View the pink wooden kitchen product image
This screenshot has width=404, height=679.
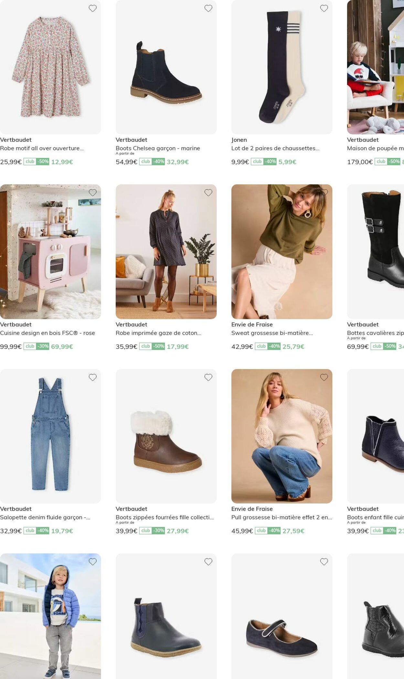click(x=50, y=252)
